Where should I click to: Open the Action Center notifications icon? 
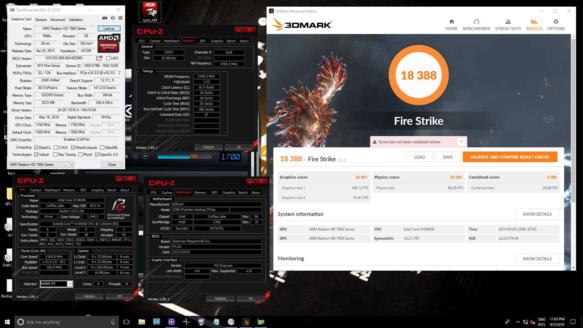pos(573,322)
